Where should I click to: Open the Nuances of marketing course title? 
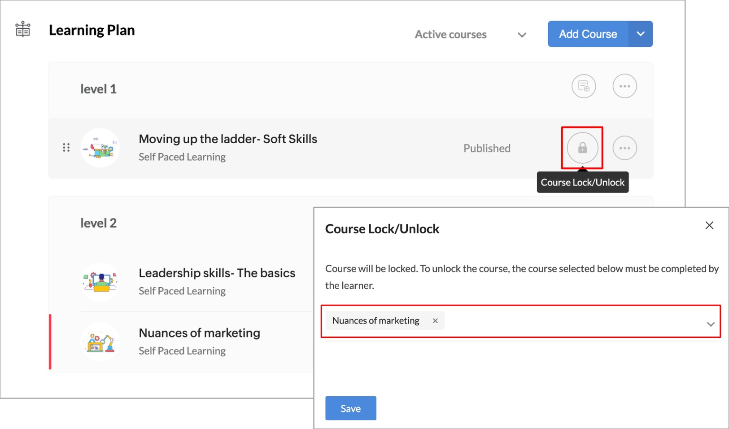[x=199, y=333]
